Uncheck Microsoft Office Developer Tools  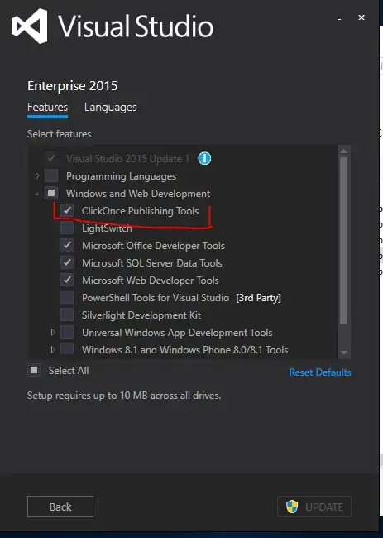(x=67, y=245)
